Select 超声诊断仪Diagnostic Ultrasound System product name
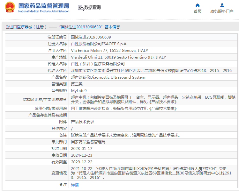The width and height of the screenshot is (239, 191). pos(108,77)
